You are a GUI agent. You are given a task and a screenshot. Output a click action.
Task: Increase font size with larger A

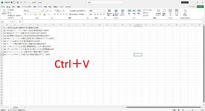48,11
